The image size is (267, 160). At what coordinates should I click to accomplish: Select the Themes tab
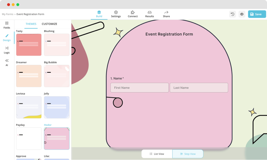(x=31, y=24)
